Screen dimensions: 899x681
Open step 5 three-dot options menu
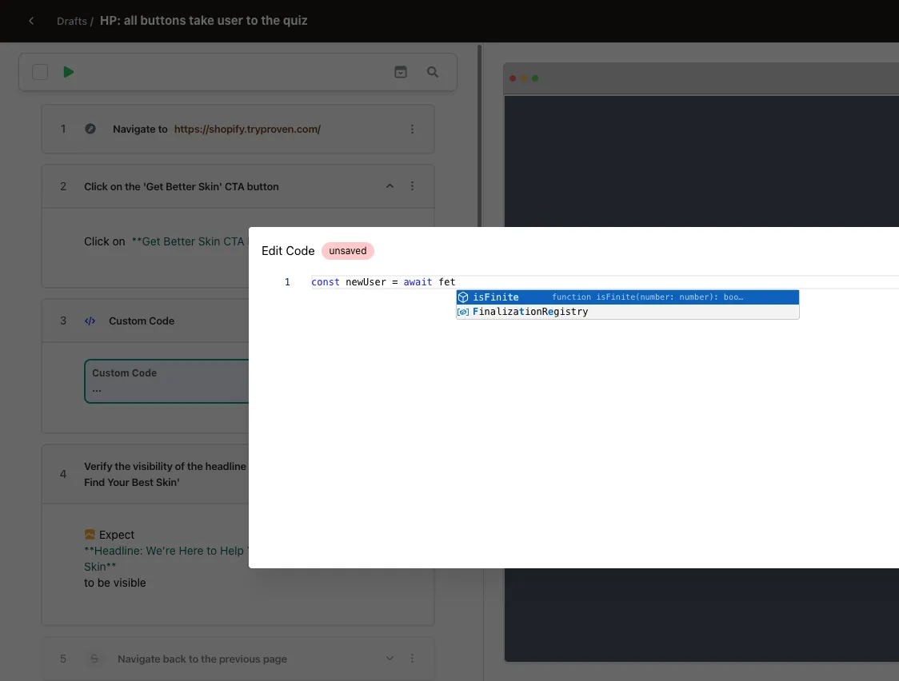click(412, 659)
